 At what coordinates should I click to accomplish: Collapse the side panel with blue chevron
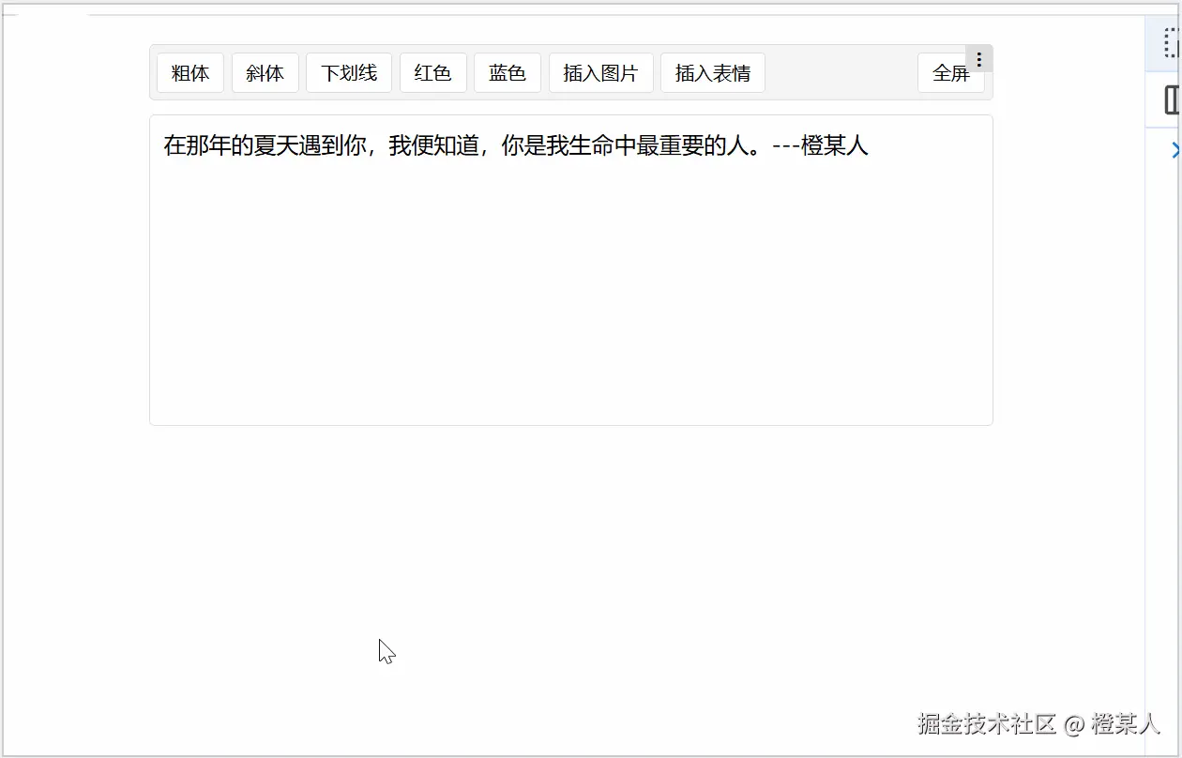coord(1176,149)
